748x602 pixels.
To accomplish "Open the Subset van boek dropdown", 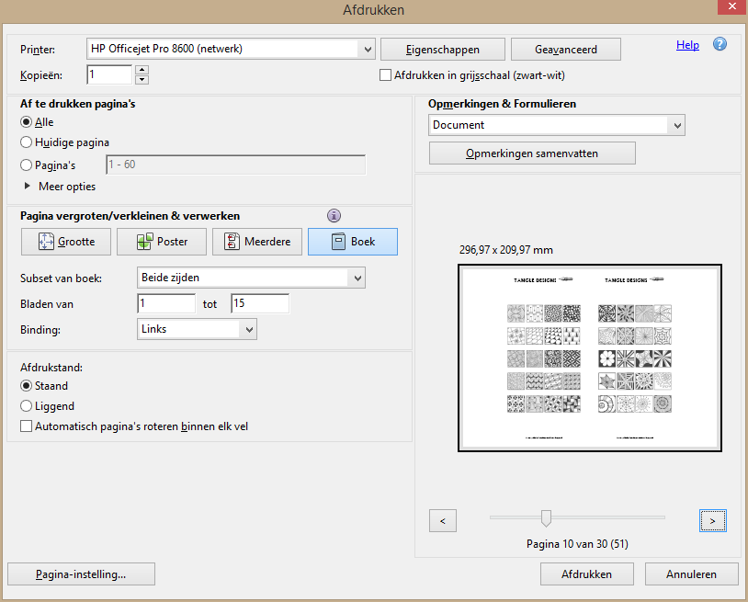I will [x=357, y=277].
